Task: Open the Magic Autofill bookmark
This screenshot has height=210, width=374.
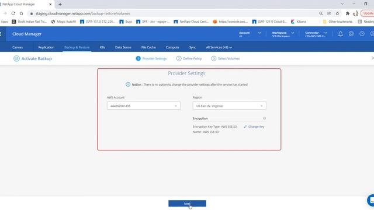Action: pos(64,22)
